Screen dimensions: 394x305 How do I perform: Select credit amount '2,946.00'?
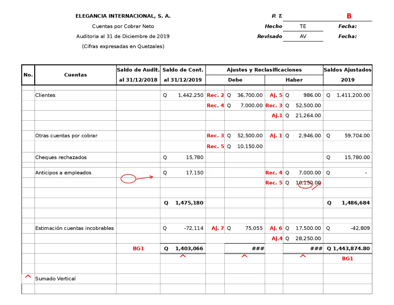click(310, 136)
